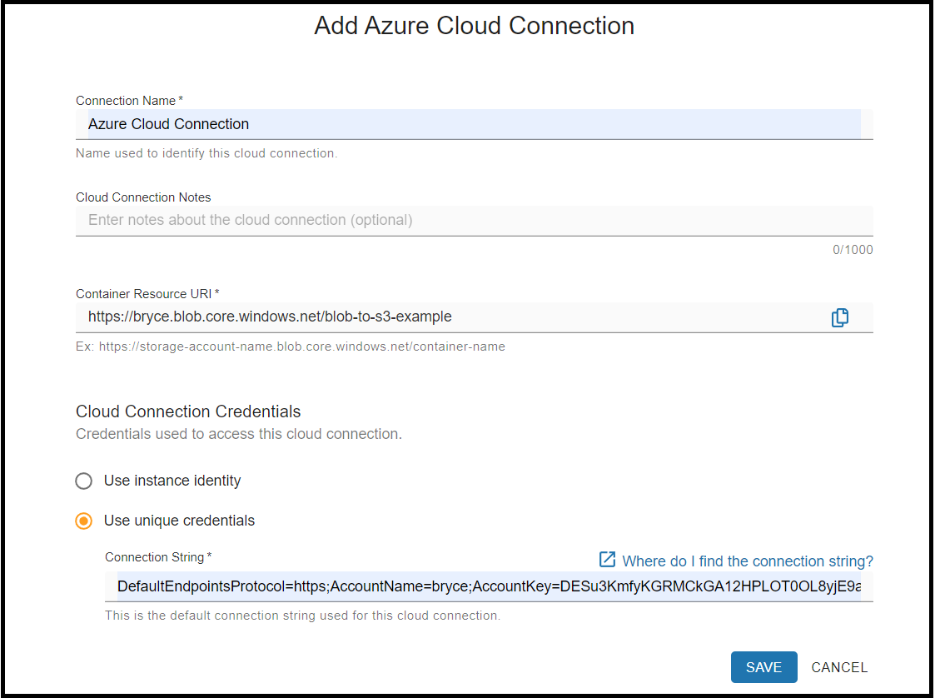Click the copy icon in Container Resource URI field
Image resolution: width=935 pixels, height=698 pixels.
tap(839, 317)
